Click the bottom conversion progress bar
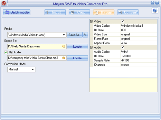 80,116
